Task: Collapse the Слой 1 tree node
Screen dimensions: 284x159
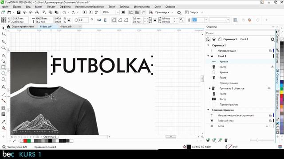Action: pyautogui.click(x=208, y=56)
